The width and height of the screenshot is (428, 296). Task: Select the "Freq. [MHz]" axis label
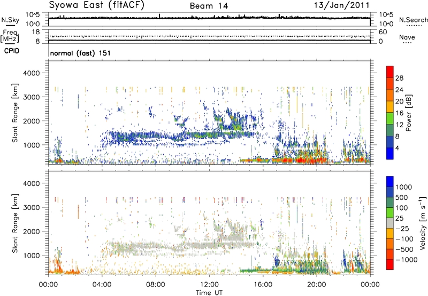10,36
